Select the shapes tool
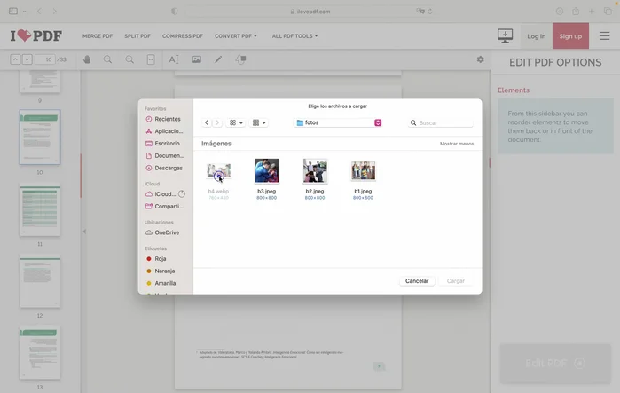 pos(240,59)
